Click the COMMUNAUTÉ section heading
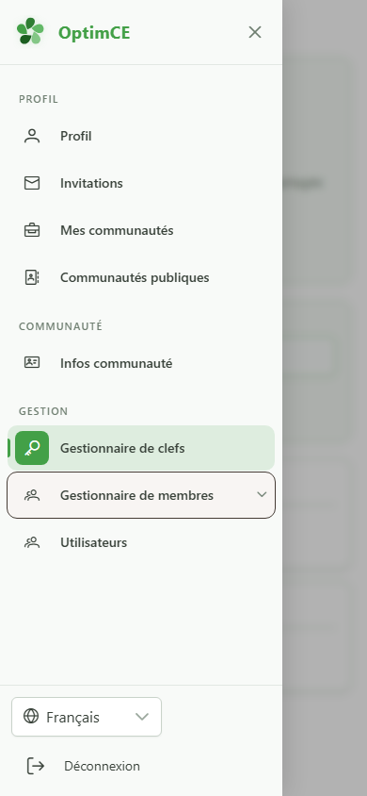The width and height of the screenshot is (367, 796). coord(61,326)
